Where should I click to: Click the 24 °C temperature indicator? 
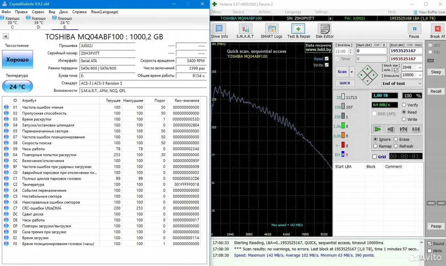17,86
